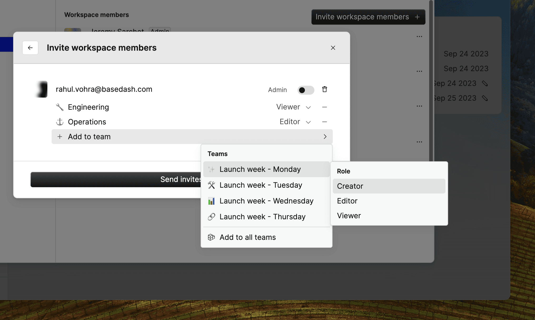Click top Invite workspace members button
535x320 pixels.
coord(368,17)
